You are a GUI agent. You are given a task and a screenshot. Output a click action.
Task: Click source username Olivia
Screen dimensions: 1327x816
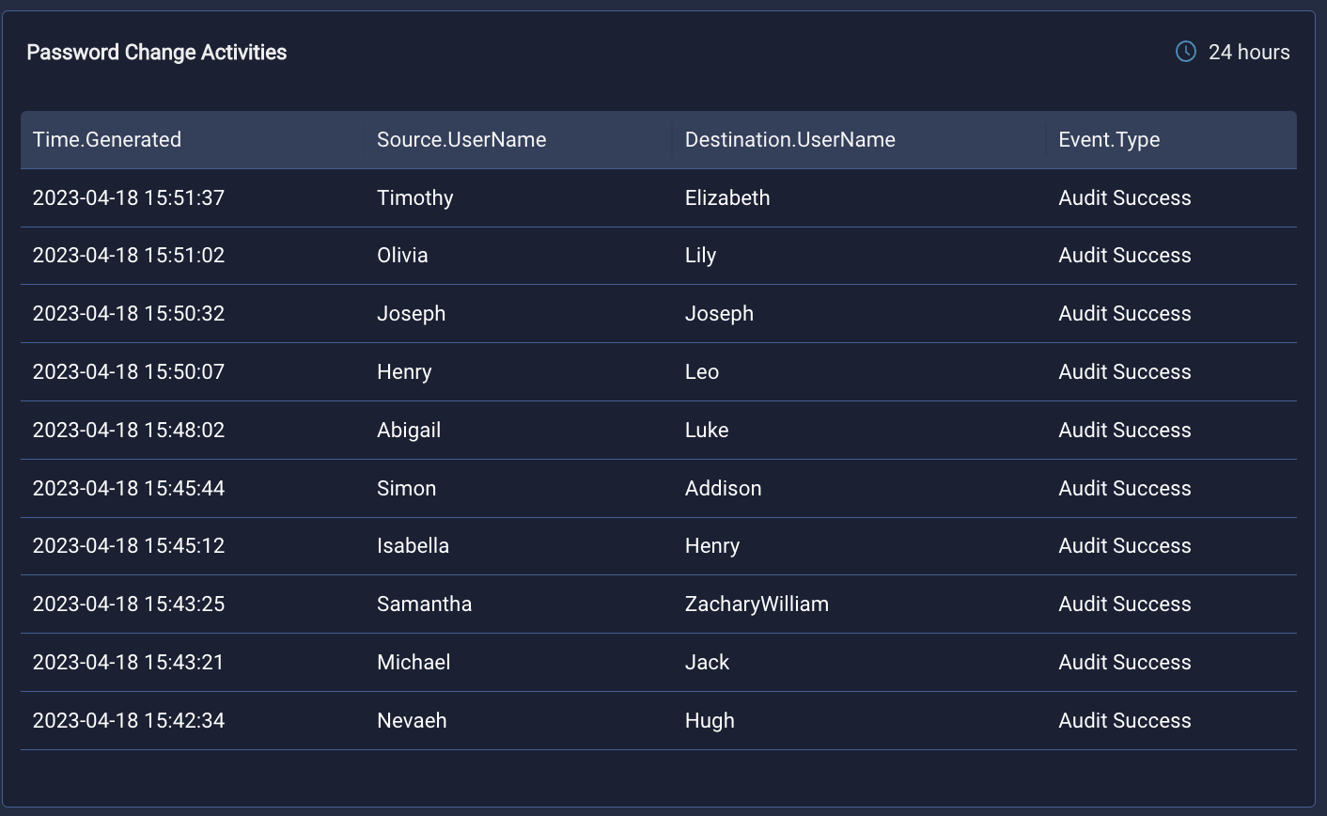click(x=402, y=256)
